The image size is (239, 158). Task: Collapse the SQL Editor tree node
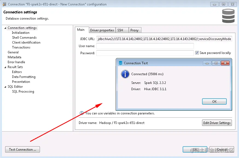pos(5,87)
